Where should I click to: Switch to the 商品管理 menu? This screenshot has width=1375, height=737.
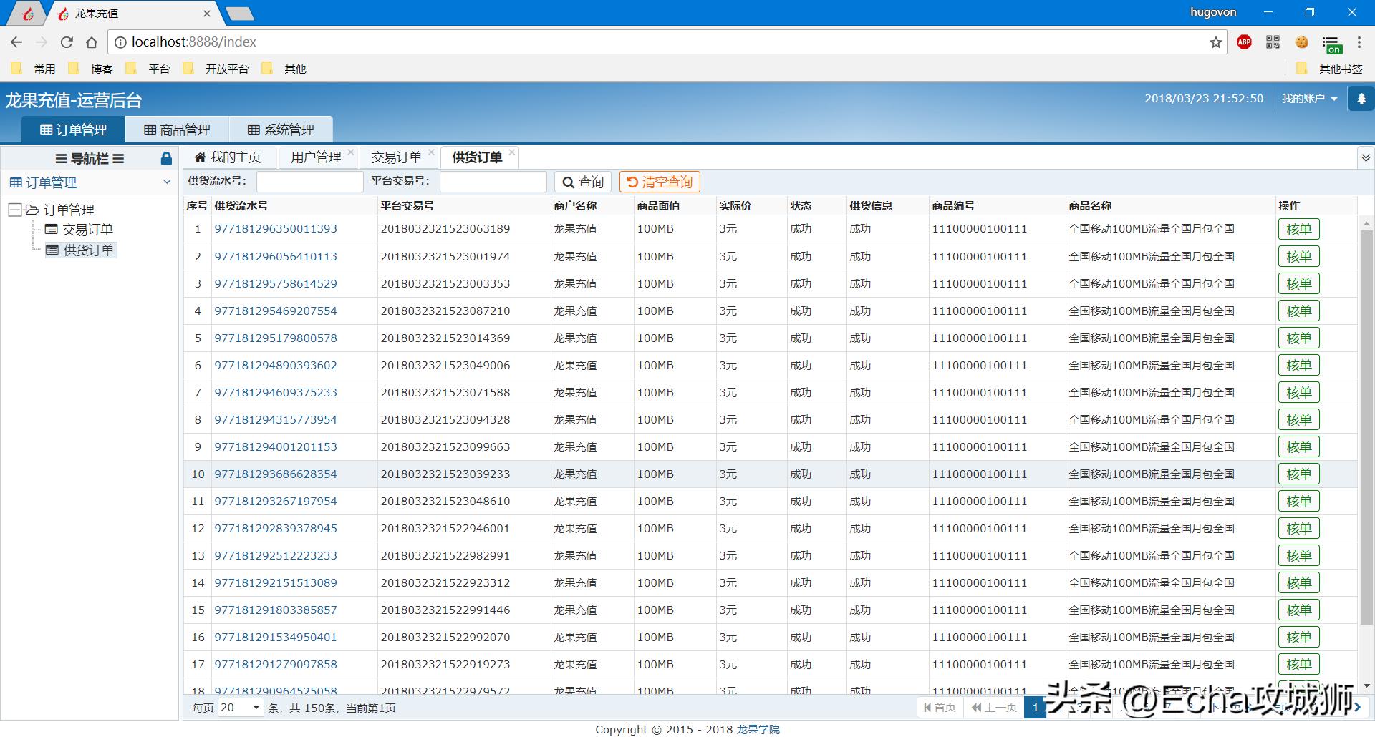point(177,130)
